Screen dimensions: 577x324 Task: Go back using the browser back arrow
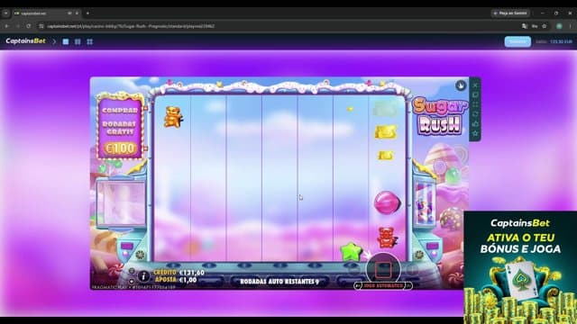click(6, 26)
